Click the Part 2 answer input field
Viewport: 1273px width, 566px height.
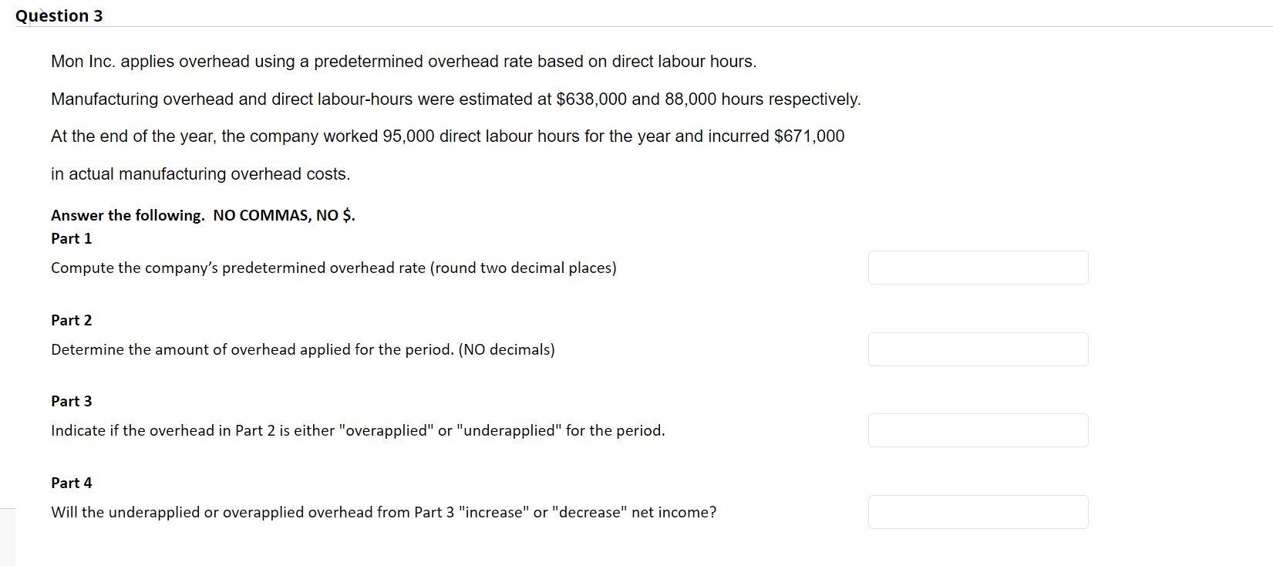tap(978, 349)
